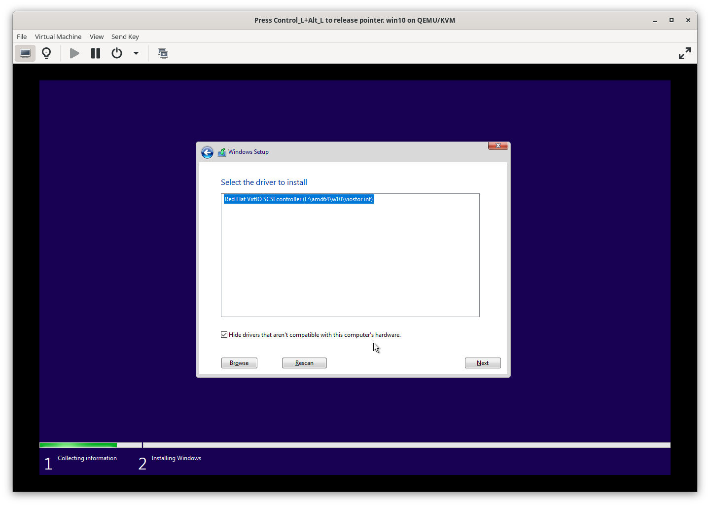Viewport: 710px width, 506px height.
Task: Switch console to fullscreen mode
Action: pos(685,53)
